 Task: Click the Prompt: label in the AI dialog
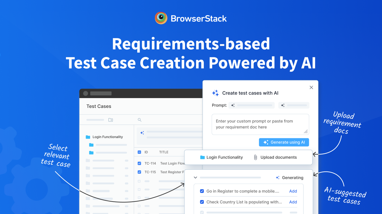click(219, 105)
